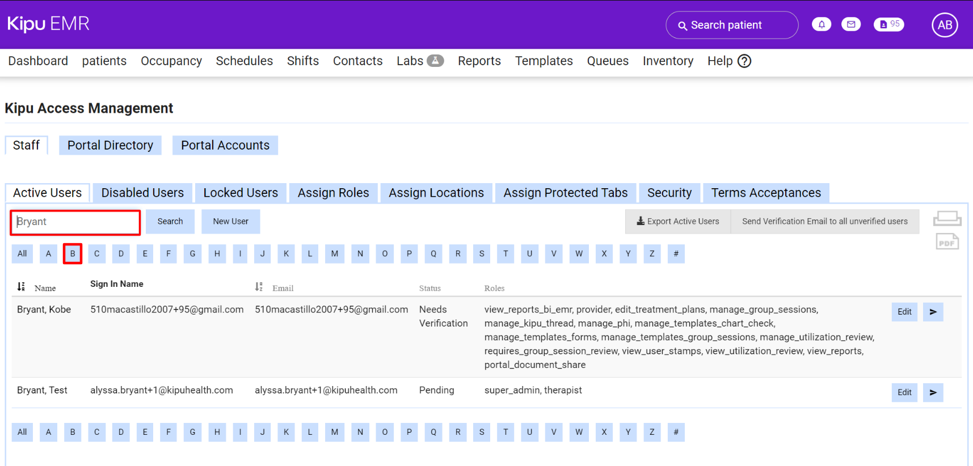973x466 pixels.
Task: Edit the Bryant, Kobe user
Action: pyautogui.click(x=904, y=312)
